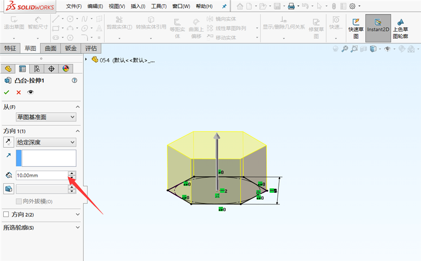Screen dimensions: 421x261
Task: Switch to the Features tab
Action: (10, 48)
